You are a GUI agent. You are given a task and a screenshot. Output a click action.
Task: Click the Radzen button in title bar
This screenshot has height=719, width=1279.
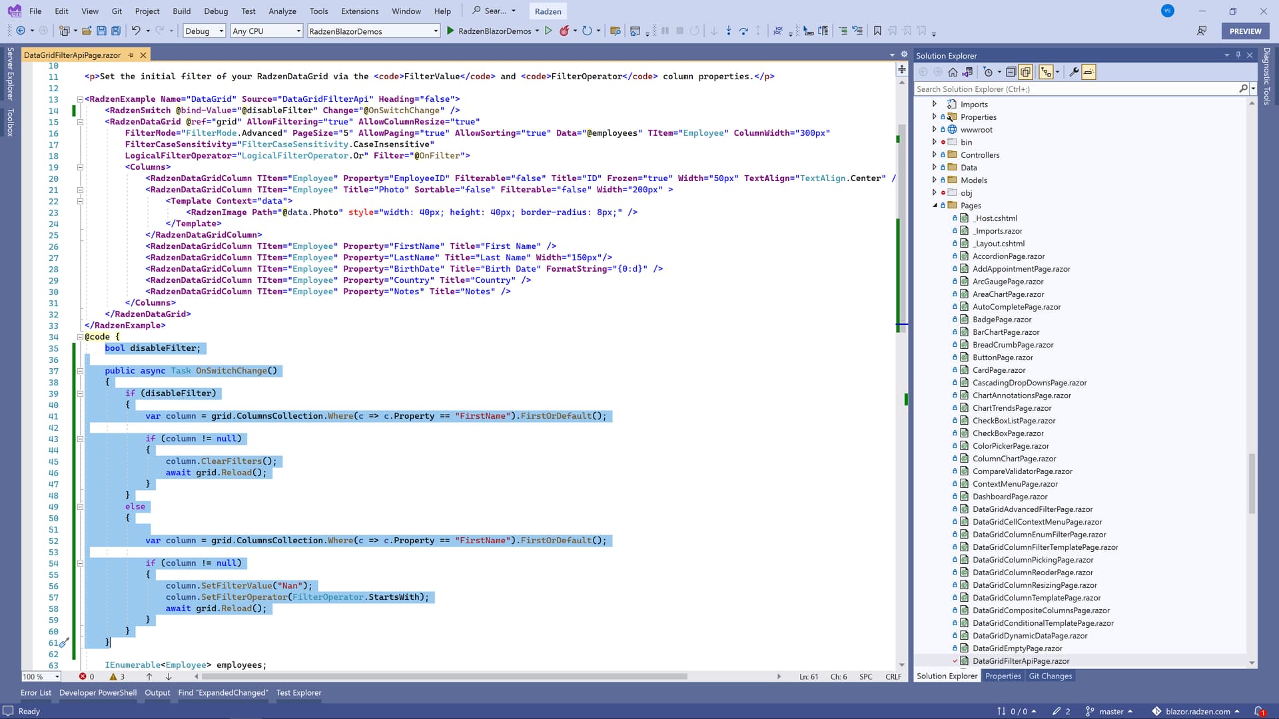[x=548, y=11]
